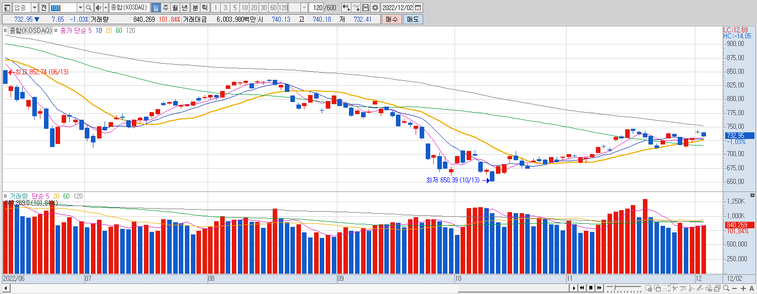Screen dimensions: 757x294
Task: Click the 종가 단순 moving average label
Action: (x=73, y=30)
